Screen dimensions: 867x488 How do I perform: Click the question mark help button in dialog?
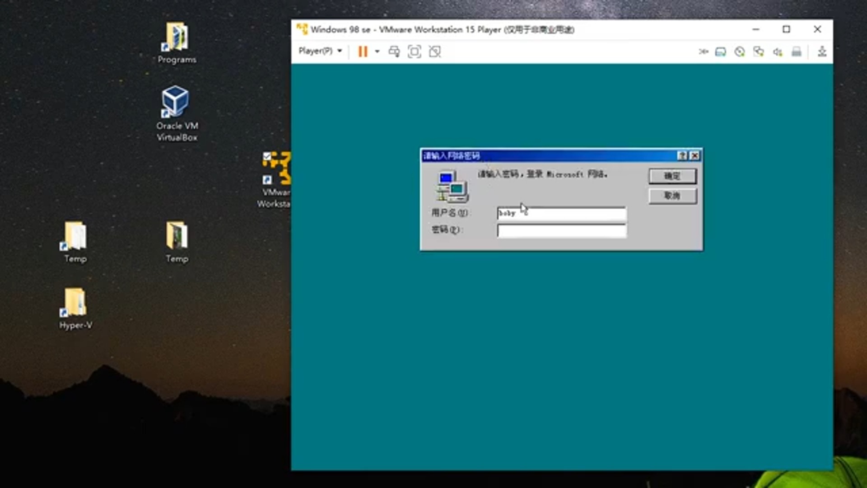click(682, 156)
